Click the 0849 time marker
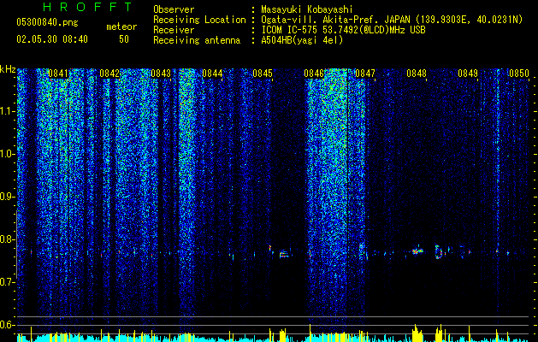 pos(468,74)
